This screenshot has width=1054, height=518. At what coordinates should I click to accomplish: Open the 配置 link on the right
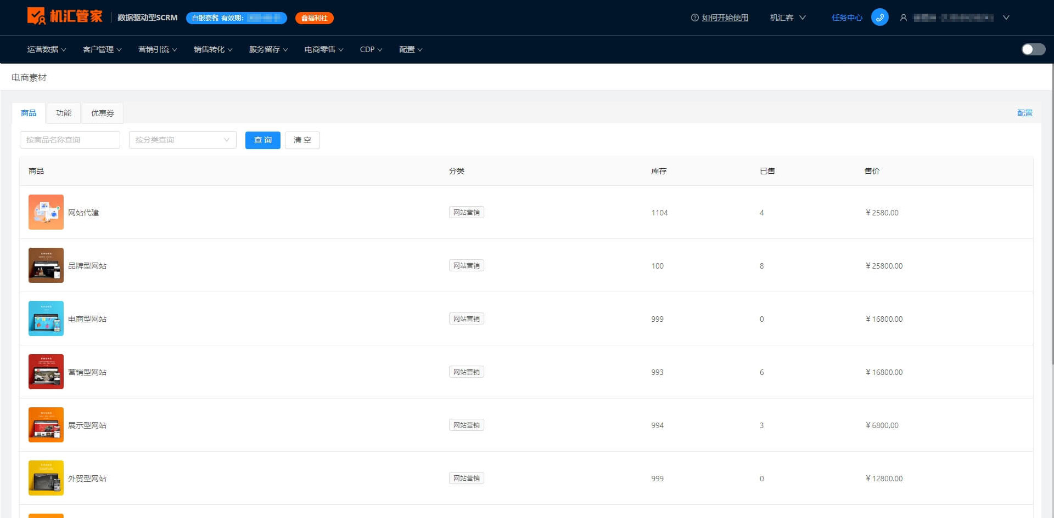point(1024,113)
